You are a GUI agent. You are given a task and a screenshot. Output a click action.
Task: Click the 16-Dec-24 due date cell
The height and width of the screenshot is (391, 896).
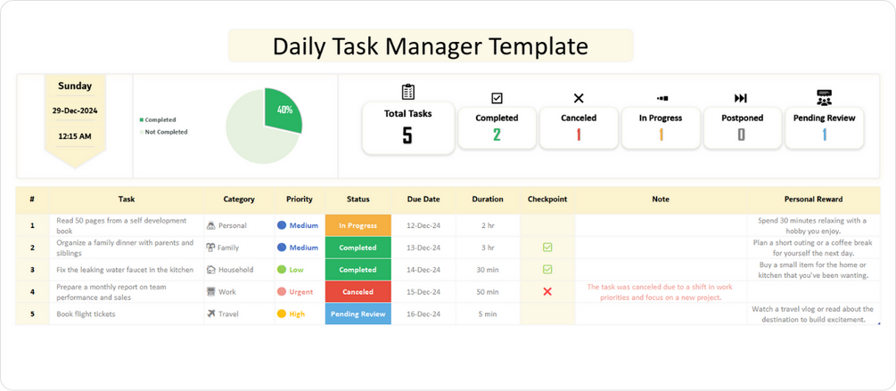(x=423, y=314)
